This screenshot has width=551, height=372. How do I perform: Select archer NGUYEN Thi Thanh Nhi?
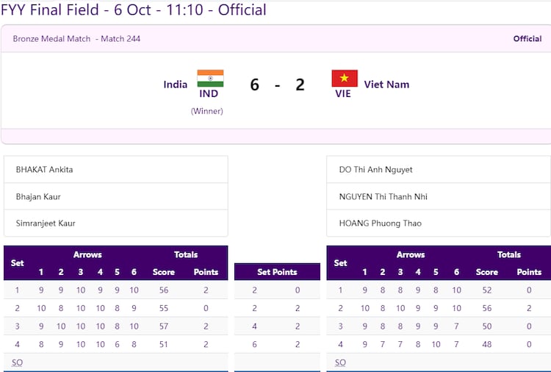tap(383, 197)
